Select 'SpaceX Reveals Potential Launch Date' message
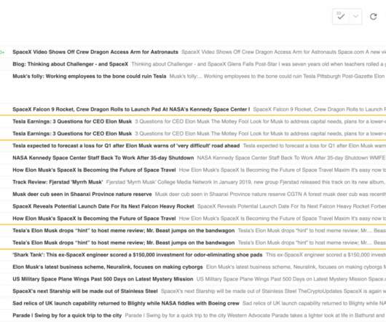 pyautogui.click(x=193, y=206)
